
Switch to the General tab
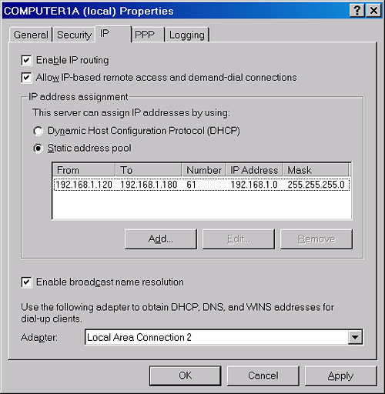coord(31,35)
